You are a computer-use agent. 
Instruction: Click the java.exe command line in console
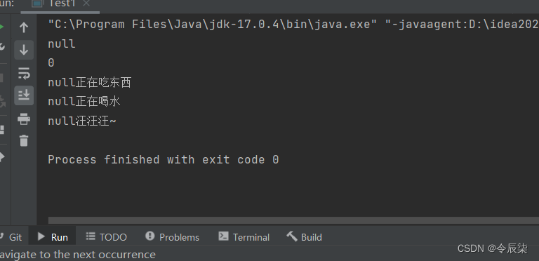click(x=293, y=25)
